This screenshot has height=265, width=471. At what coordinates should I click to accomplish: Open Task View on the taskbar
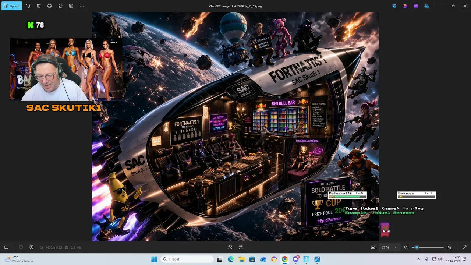tap(219, 259)
